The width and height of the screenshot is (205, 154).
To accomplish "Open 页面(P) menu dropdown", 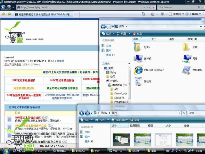I will [176, 14].
